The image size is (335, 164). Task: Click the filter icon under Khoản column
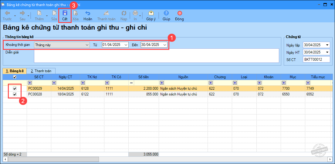coord(259,82)
